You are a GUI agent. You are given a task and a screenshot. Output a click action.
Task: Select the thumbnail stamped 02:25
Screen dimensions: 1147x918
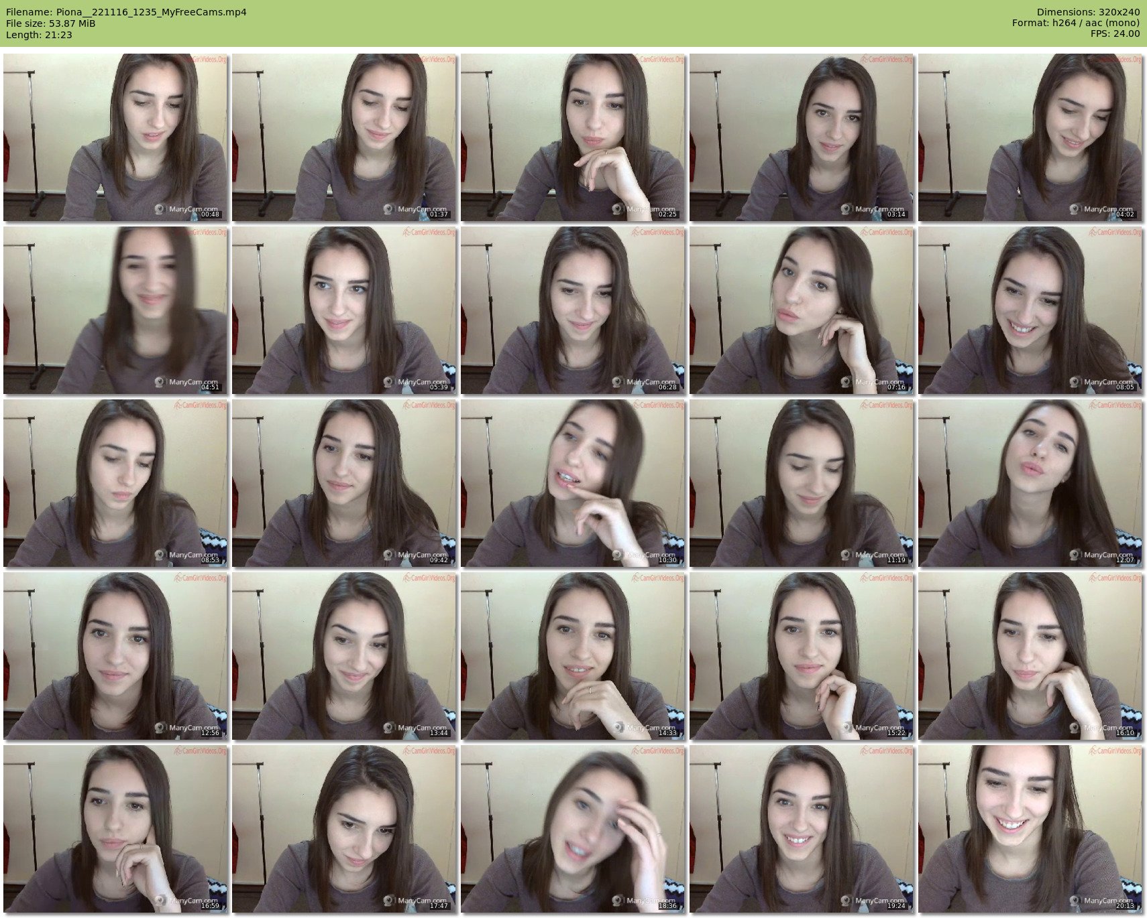click(573, 137)
